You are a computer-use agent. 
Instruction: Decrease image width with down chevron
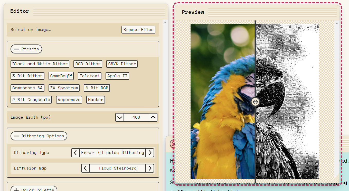[x=120, y=117]
